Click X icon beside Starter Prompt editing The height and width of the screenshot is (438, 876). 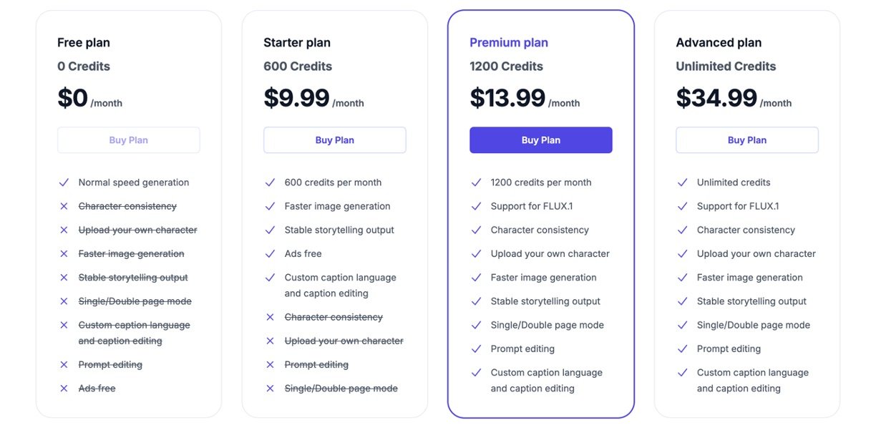point(270,365)
